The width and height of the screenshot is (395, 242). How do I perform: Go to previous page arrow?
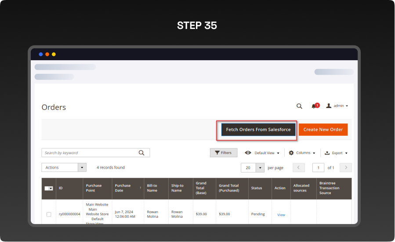pos(299,168)
